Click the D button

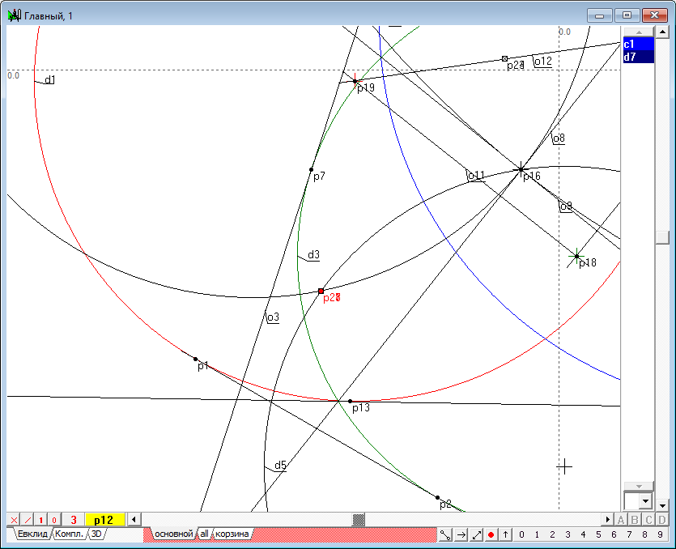click(661, 520)
